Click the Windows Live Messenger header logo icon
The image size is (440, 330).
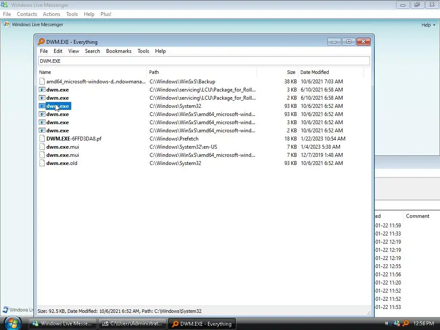[x=7, y=24]
